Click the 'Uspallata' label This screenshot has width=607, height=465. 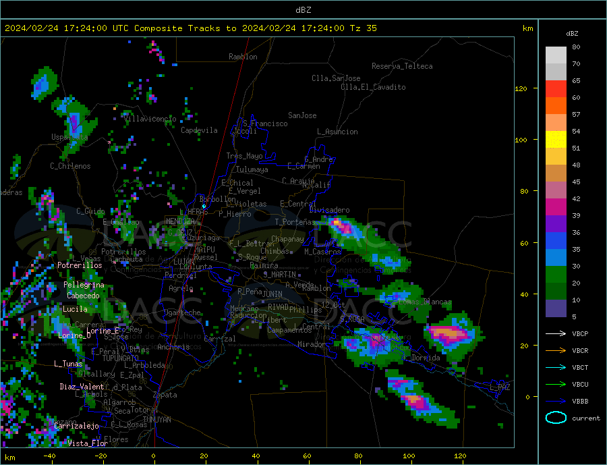(x=69, y=137)
